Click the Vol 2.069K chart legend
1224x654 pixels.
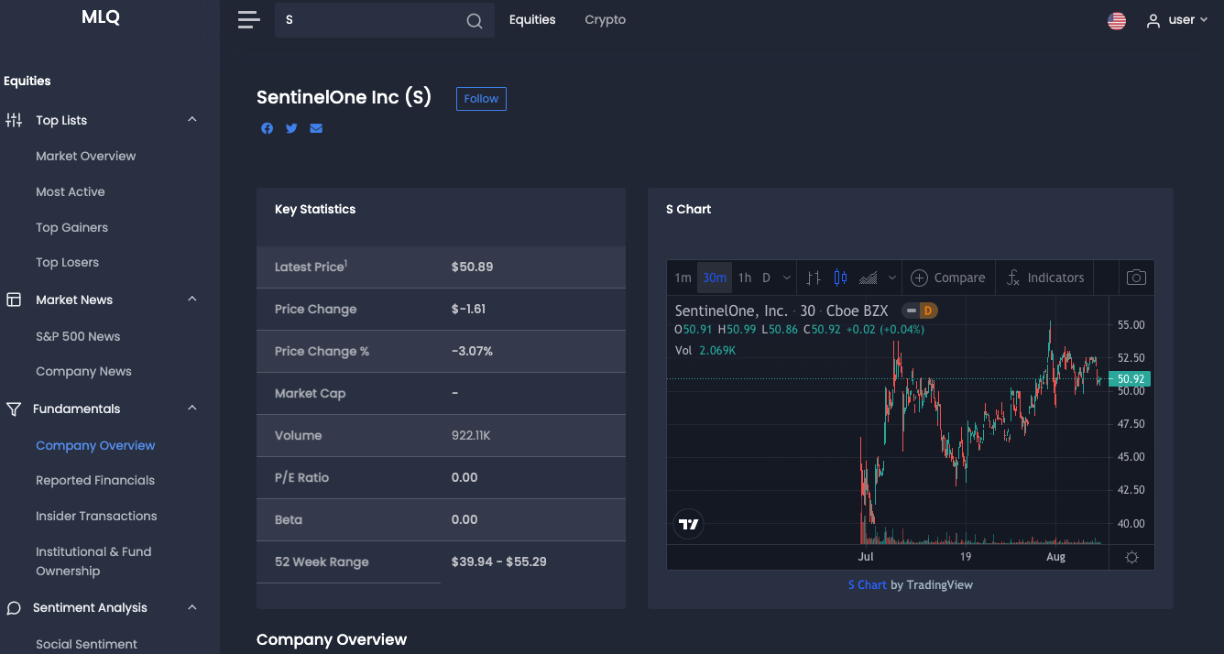(x=705, y=350)
